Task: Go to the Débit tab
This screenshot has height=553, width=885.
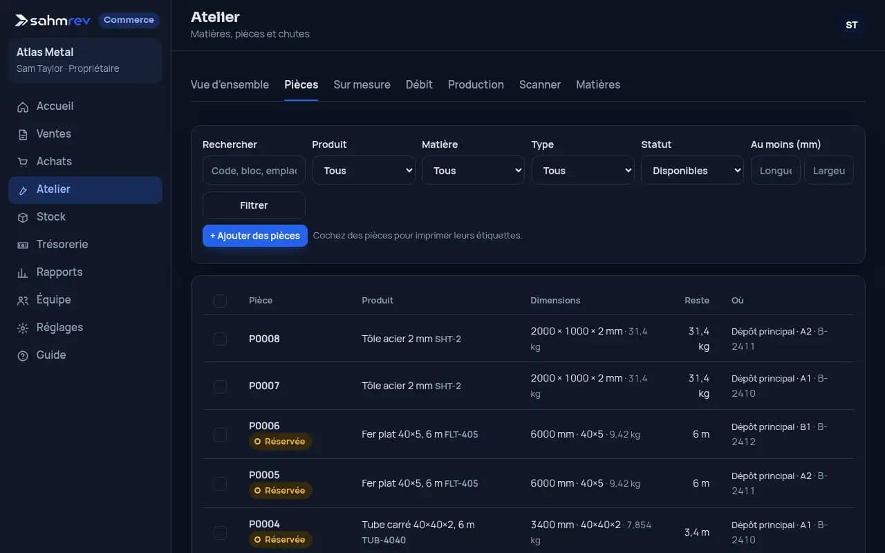Action: click(x=419, y=84)
